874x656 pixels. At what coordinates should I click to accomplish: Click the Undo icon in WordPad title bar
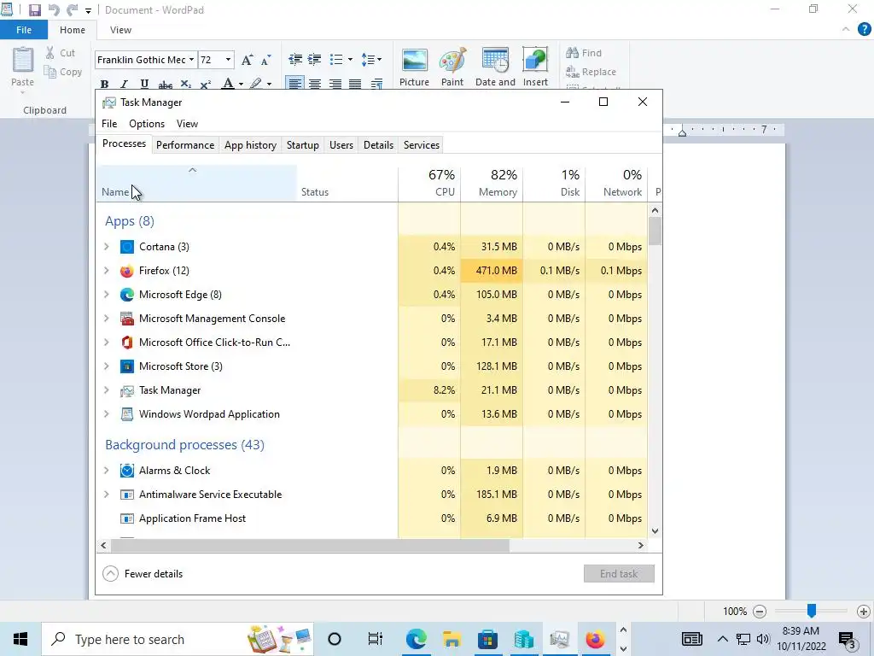pyautogui.click(x=54, y=10)
